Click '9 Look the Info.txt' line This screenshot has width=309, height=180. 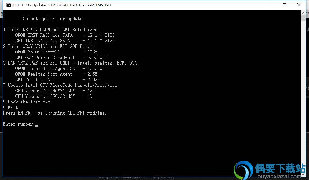pos(27,102)
